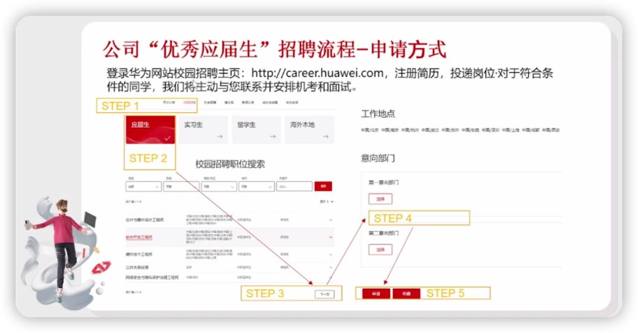Click the red 申请 apply button
This screenshot has height=333, width=638.
tap(376, 294)
